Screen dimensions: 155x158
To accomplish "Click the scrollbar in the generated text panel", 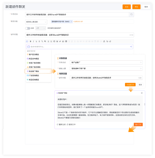I will click(x=145, y=104).
